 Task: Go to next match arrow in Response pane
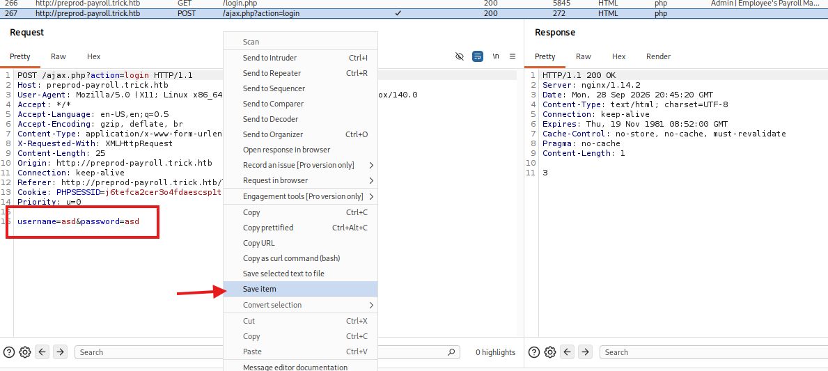click(x=585, y=352)
